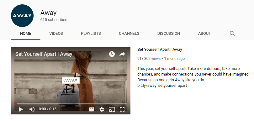
Task: Click the Away channel name heading
Action: tap(48, 13)
